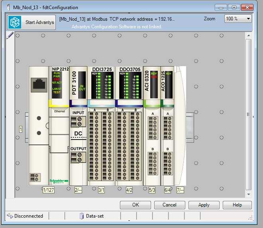Click the PDT 3100 OUTPUT terminal connector
Viewport: 263px width, 228px height.
[78, 157]
